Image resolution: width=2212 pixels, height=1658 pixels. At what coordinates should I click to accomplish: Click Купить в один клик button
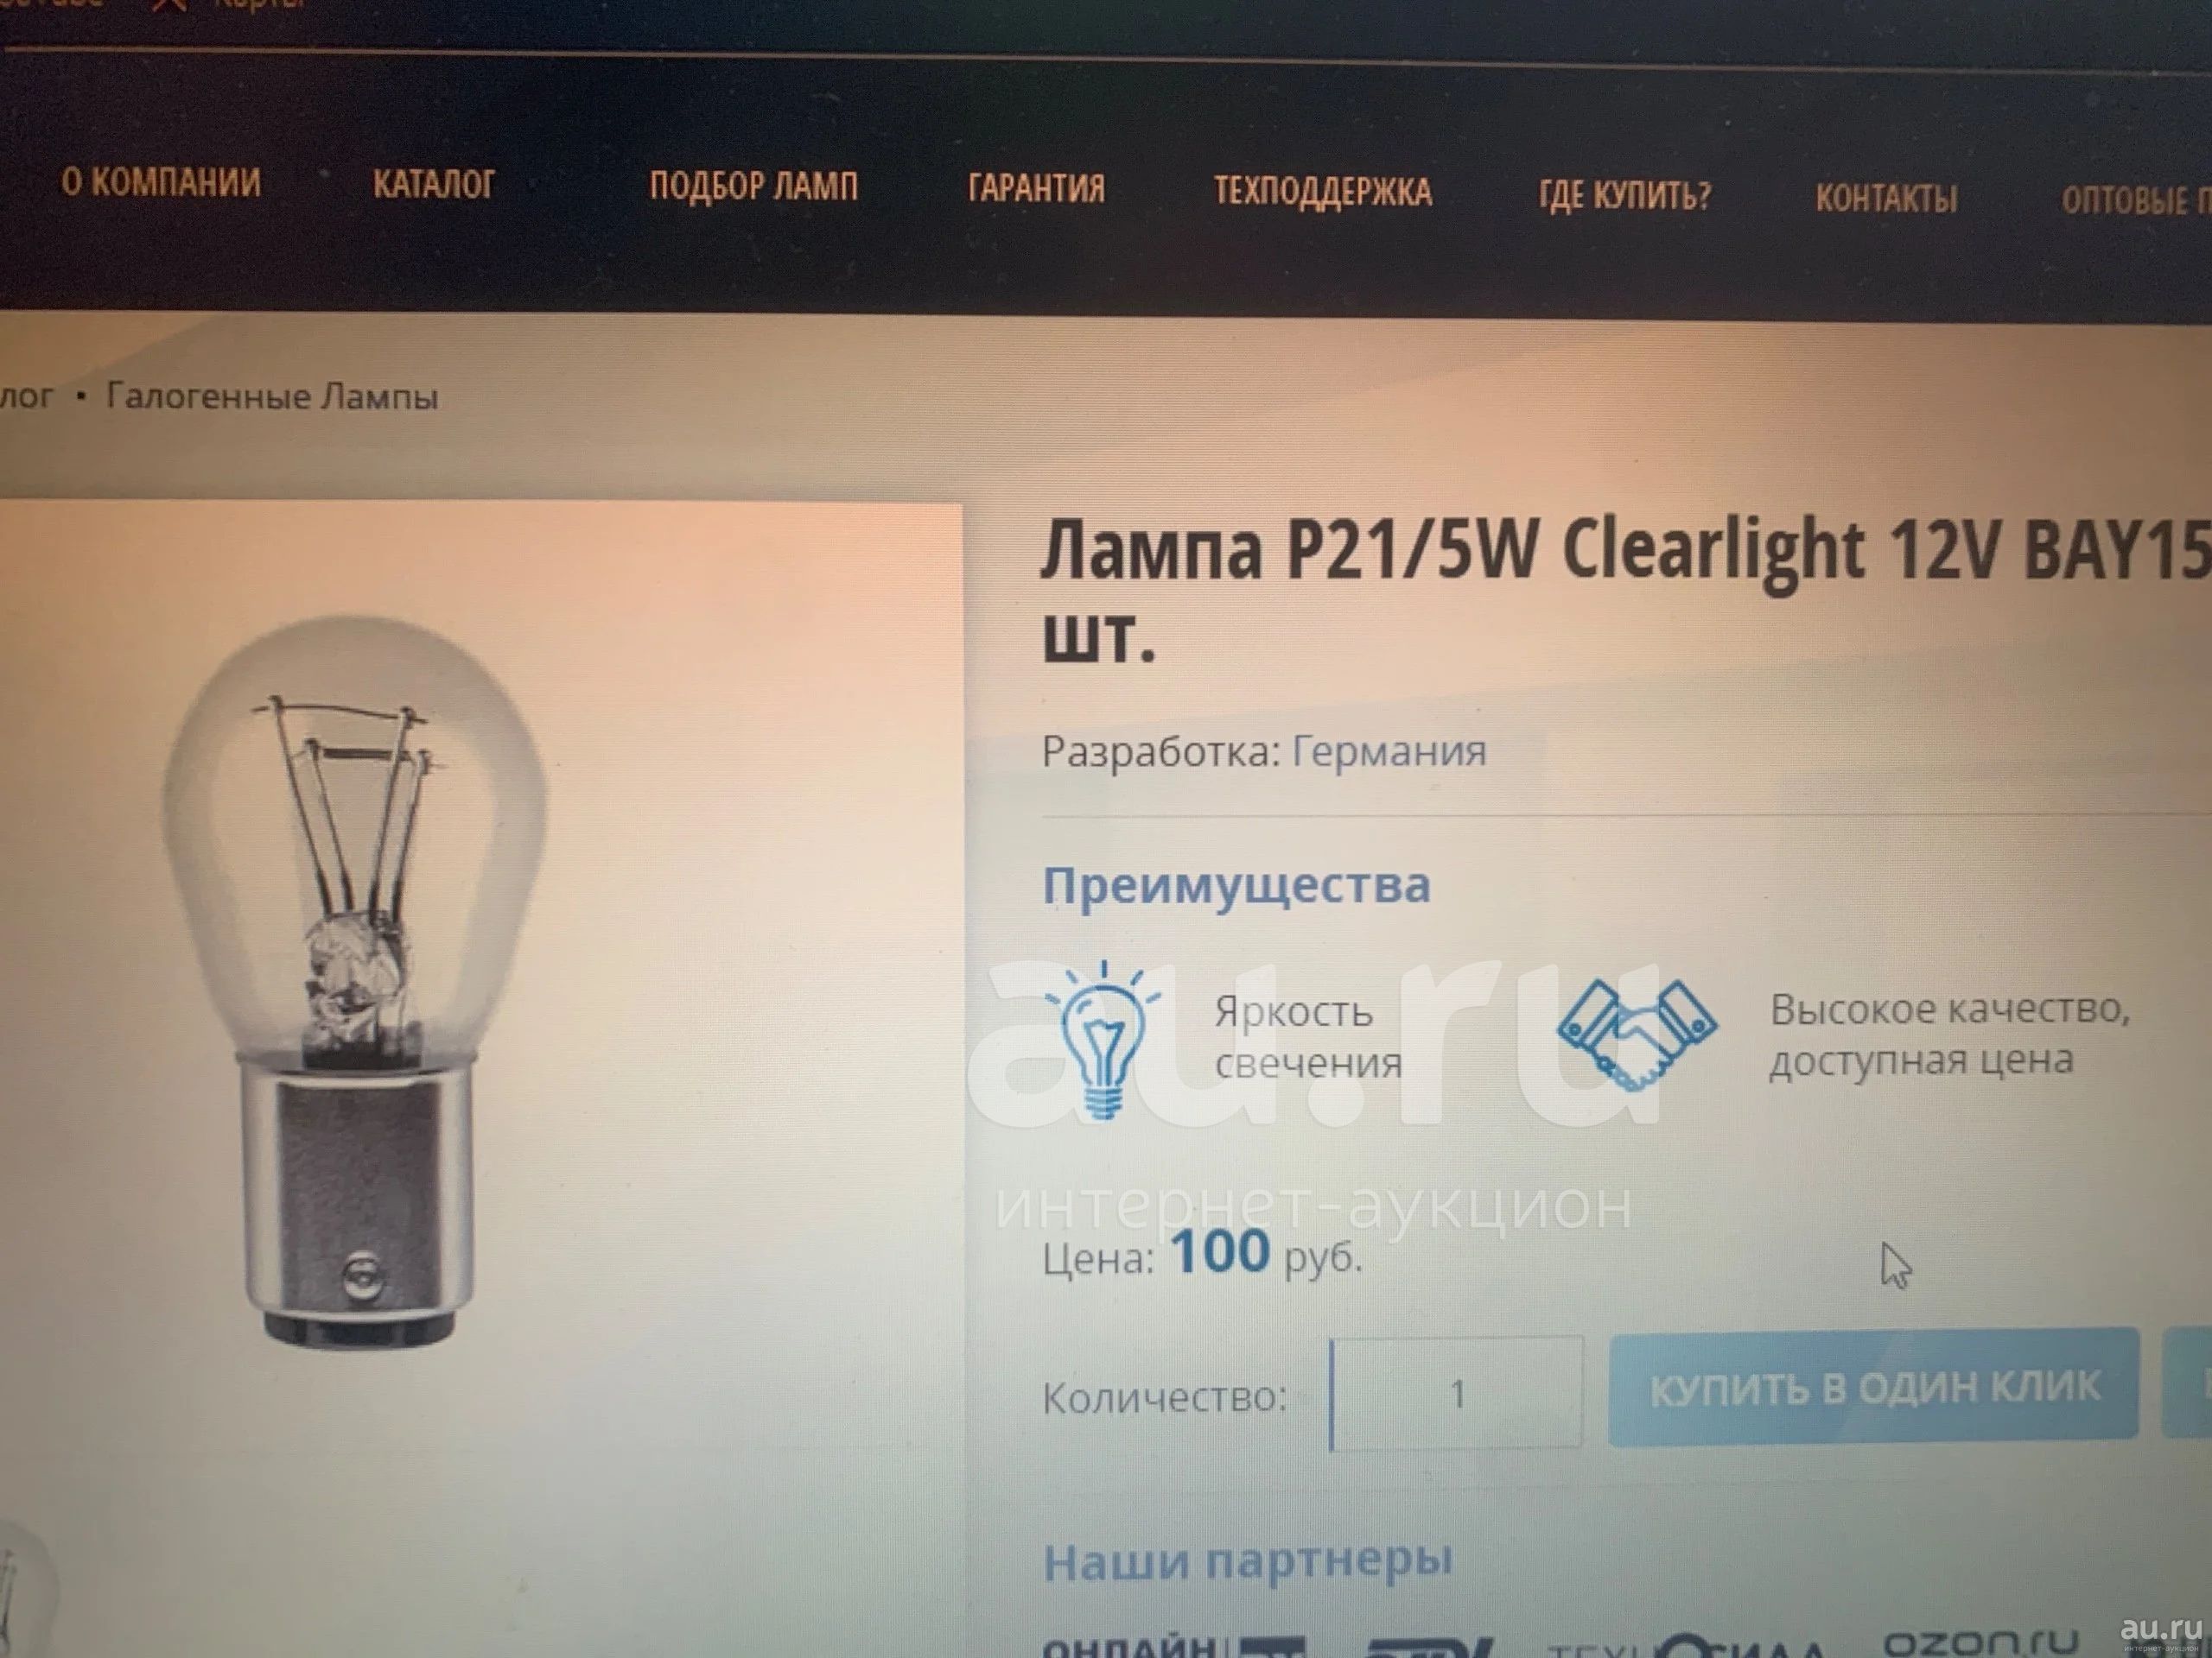1874,1387
